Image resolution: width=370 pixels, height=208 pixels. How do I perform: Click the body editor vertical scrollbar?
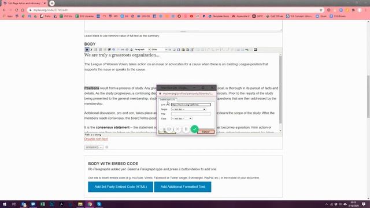[280, 90]
